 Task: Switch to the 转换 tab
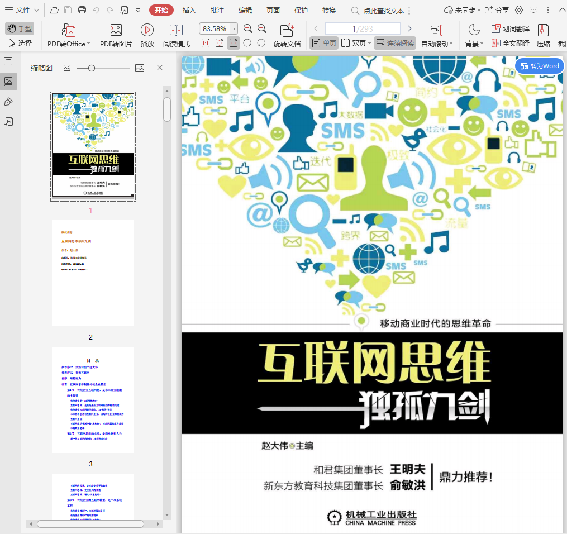329,11
